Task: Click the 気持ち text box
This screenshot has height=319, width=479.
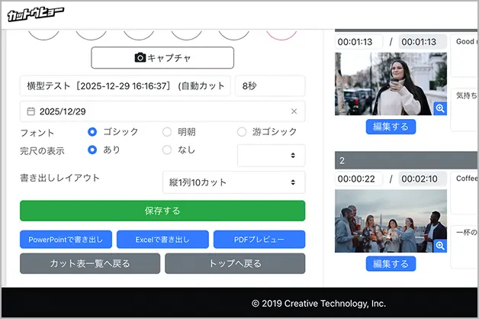Action: [465, 110]
